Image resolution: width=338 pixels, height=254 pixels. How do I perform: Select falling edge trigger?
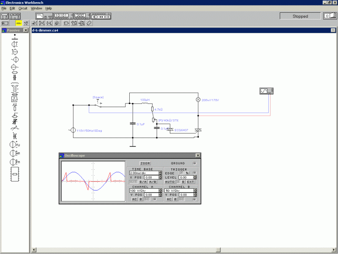pos(187,173)
